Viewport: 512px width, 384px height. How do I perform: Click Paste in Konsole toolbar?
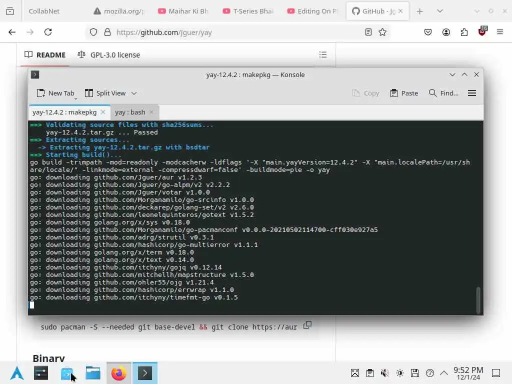[x=404, y=93]
